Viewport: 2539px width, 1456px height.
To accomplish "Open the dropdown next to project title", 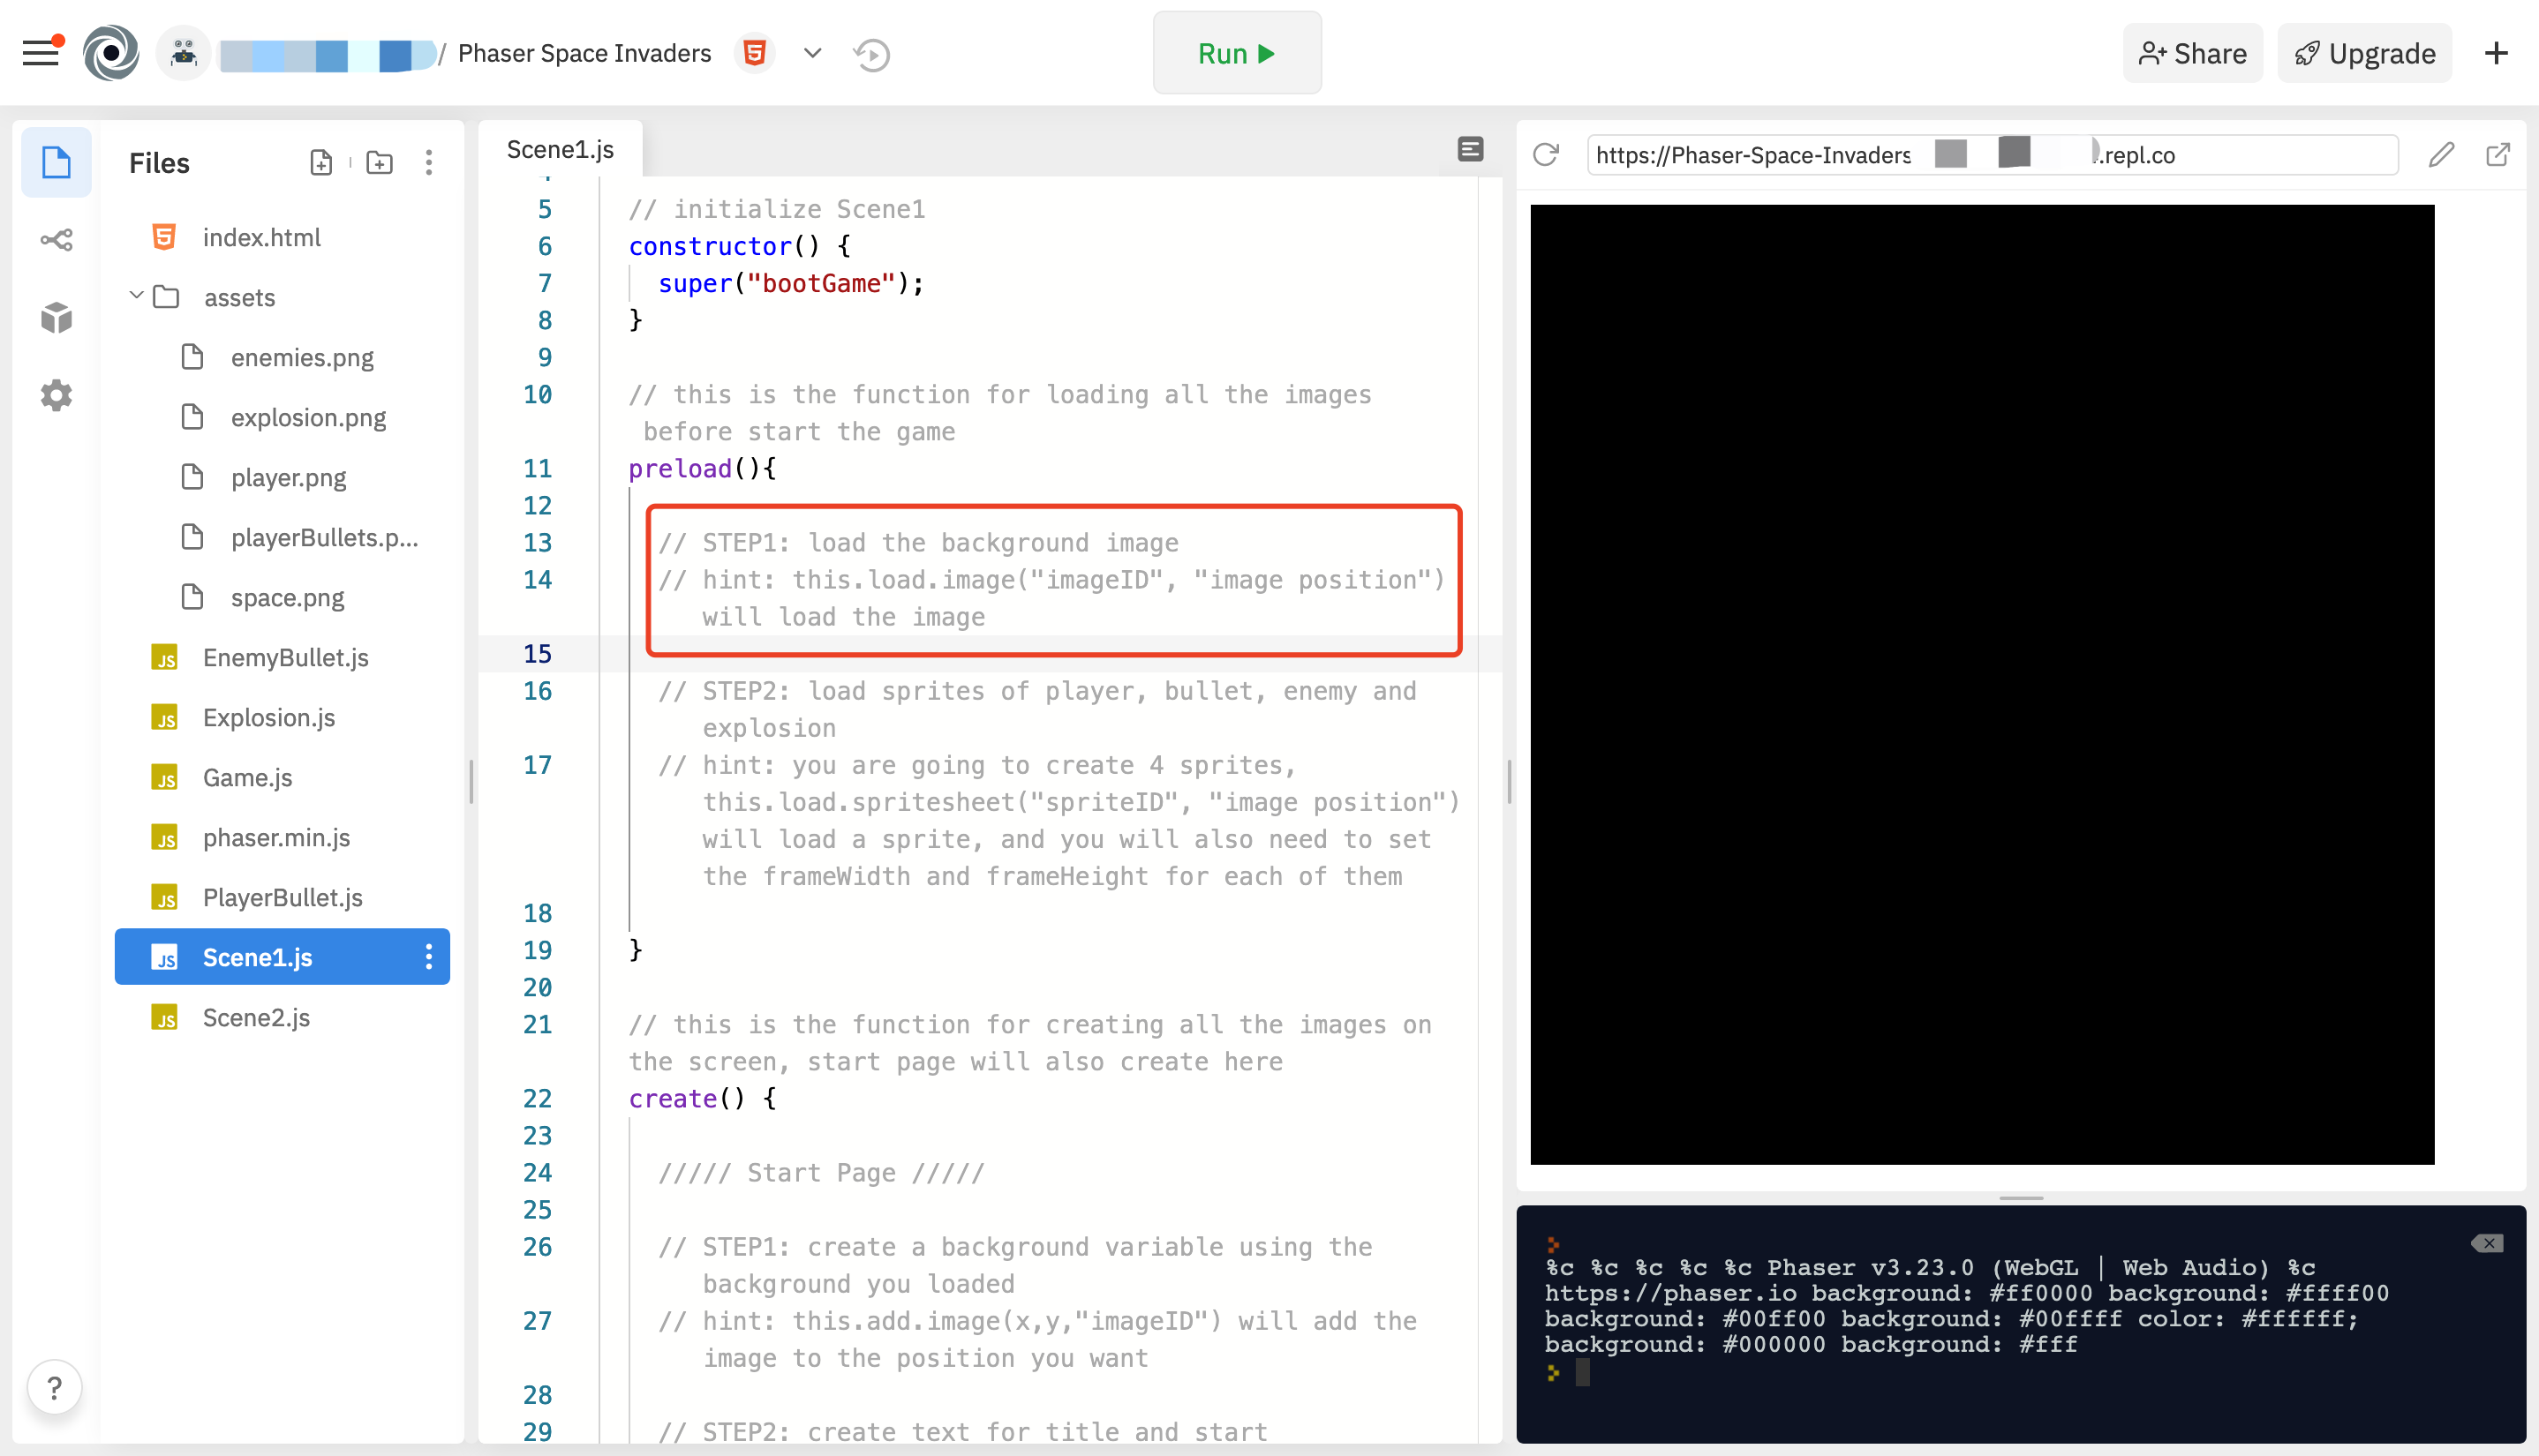I will [x=812, y=53].
